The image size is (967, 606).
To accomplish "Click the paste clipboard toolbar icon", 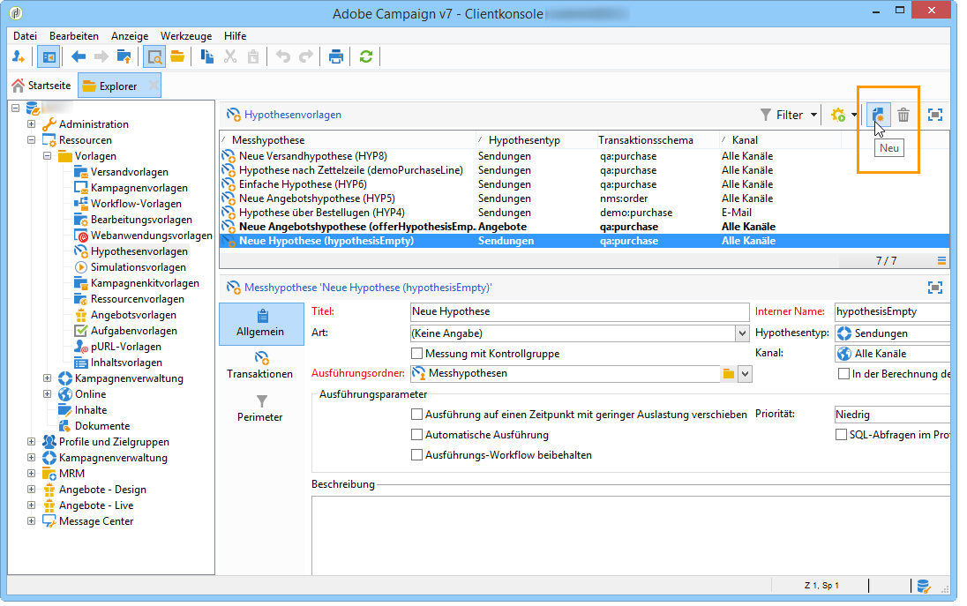I will click(x=253, y=56).
